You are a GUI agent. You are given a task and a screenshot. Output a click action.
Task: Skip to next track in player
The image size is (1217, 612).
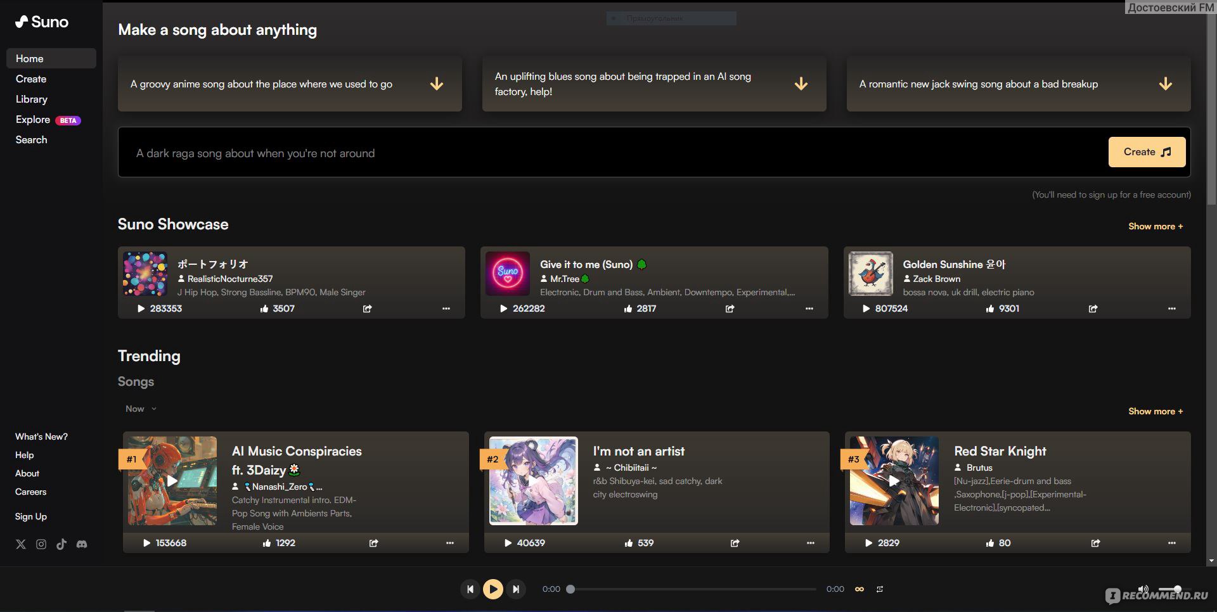[x=516, y=589]
